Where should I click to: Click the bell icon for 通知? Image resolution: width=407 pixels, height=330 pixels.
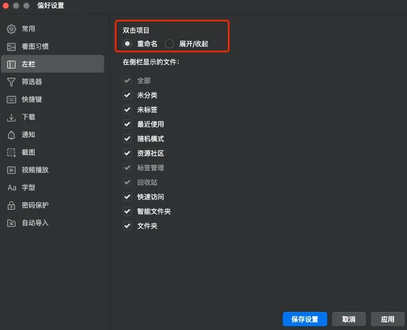pos(11,135)
